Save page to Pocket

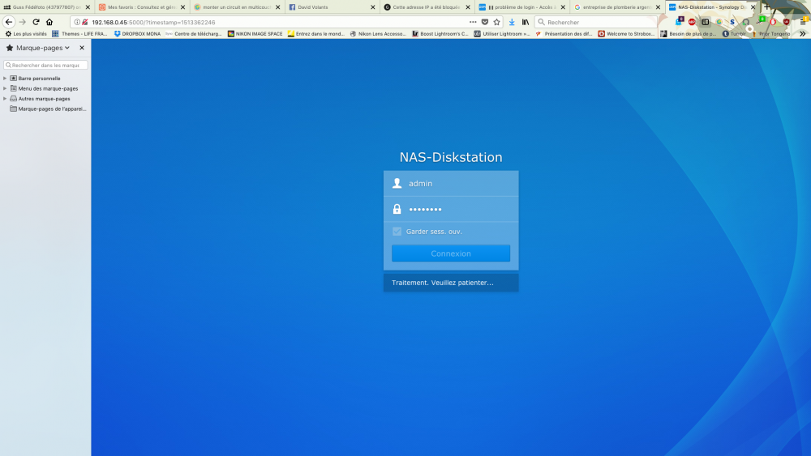pos(485,22)
